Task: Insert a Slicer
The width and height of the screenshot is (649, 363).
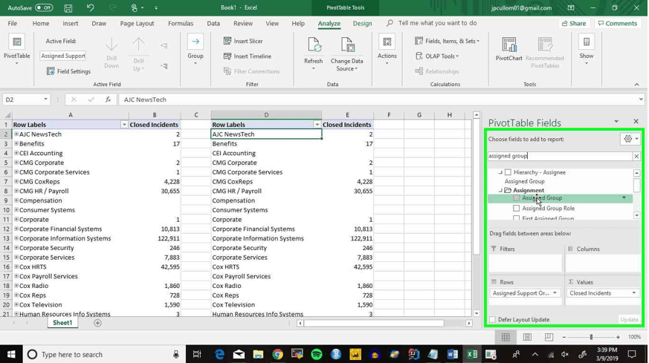Action: (243, 41)
